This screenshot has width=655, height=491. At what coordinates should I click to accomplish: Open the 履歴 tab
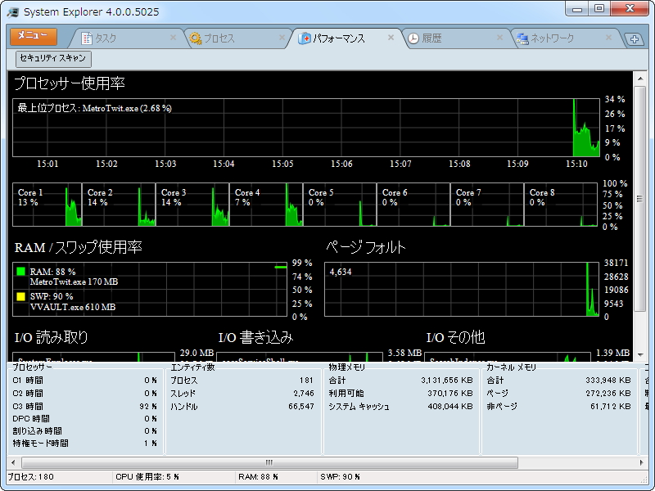click(x=455, y=38)
